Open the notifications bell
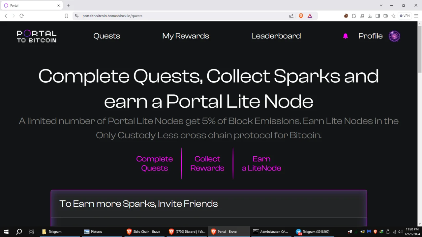 click(346, 36)
